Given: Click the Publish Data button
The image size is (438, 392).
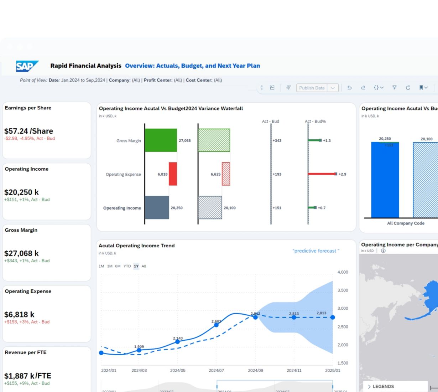Looking at the screenshot, I should pos(312,88).
